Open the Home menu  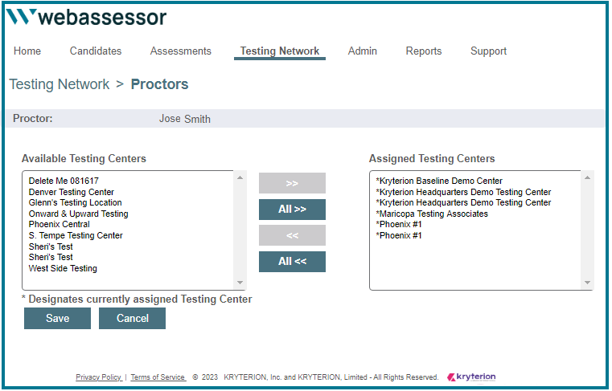coord(27,51)
